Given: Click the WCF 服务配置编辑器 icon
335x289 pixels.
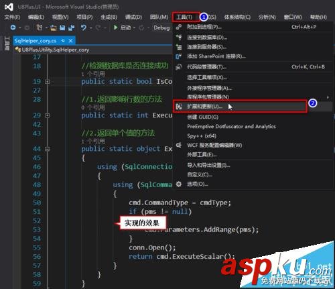Looking at the screenshot, I should (x=179, y=146).
